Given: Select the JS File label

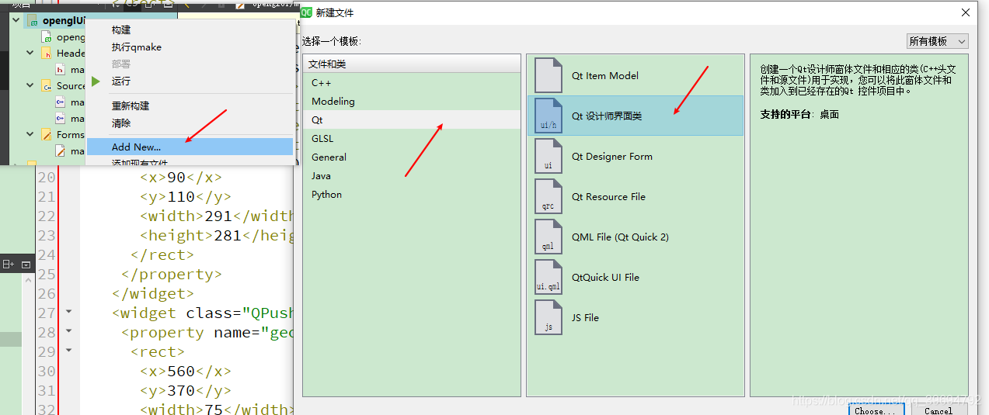Looking at the screenshot, I should tap(585, 317).
